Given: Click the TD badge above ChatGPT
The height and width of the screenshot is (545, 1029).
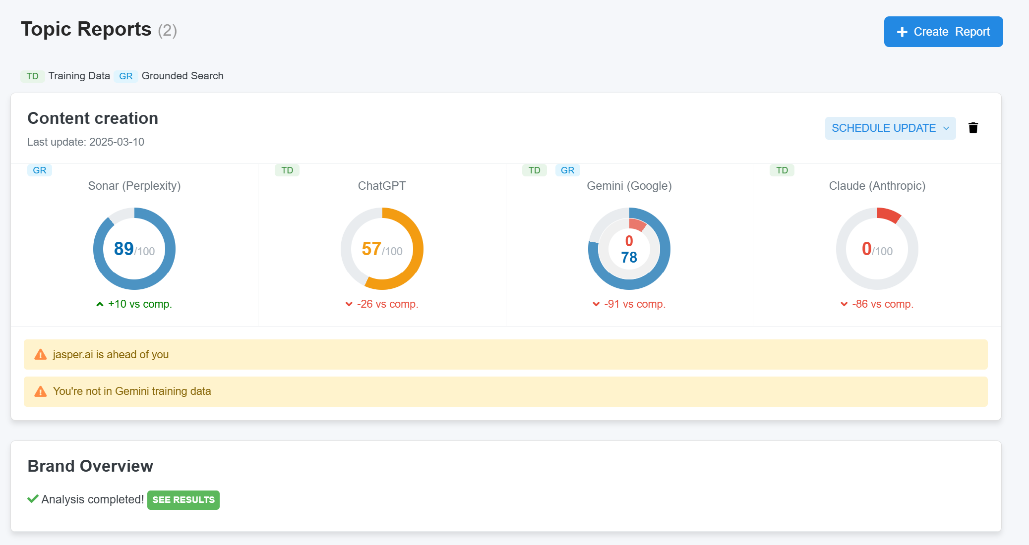Looking at the screenshot, I should [x=287, y=170].
